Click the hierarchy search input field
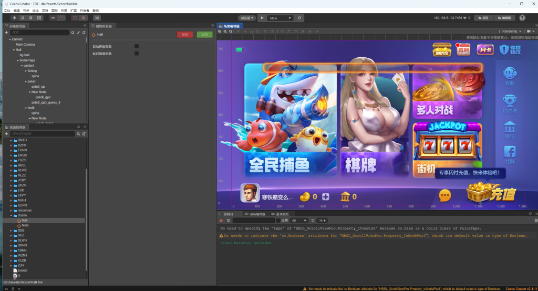The width and height of the screenshot is (538, 291). click(x=40, y=33)
